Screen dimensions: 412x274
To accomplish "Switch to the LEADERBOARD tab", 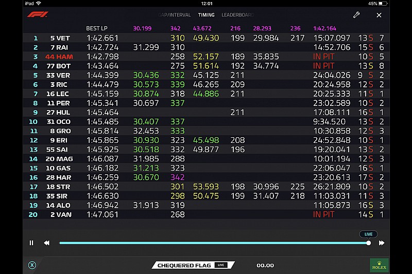I will coord(237,15).
